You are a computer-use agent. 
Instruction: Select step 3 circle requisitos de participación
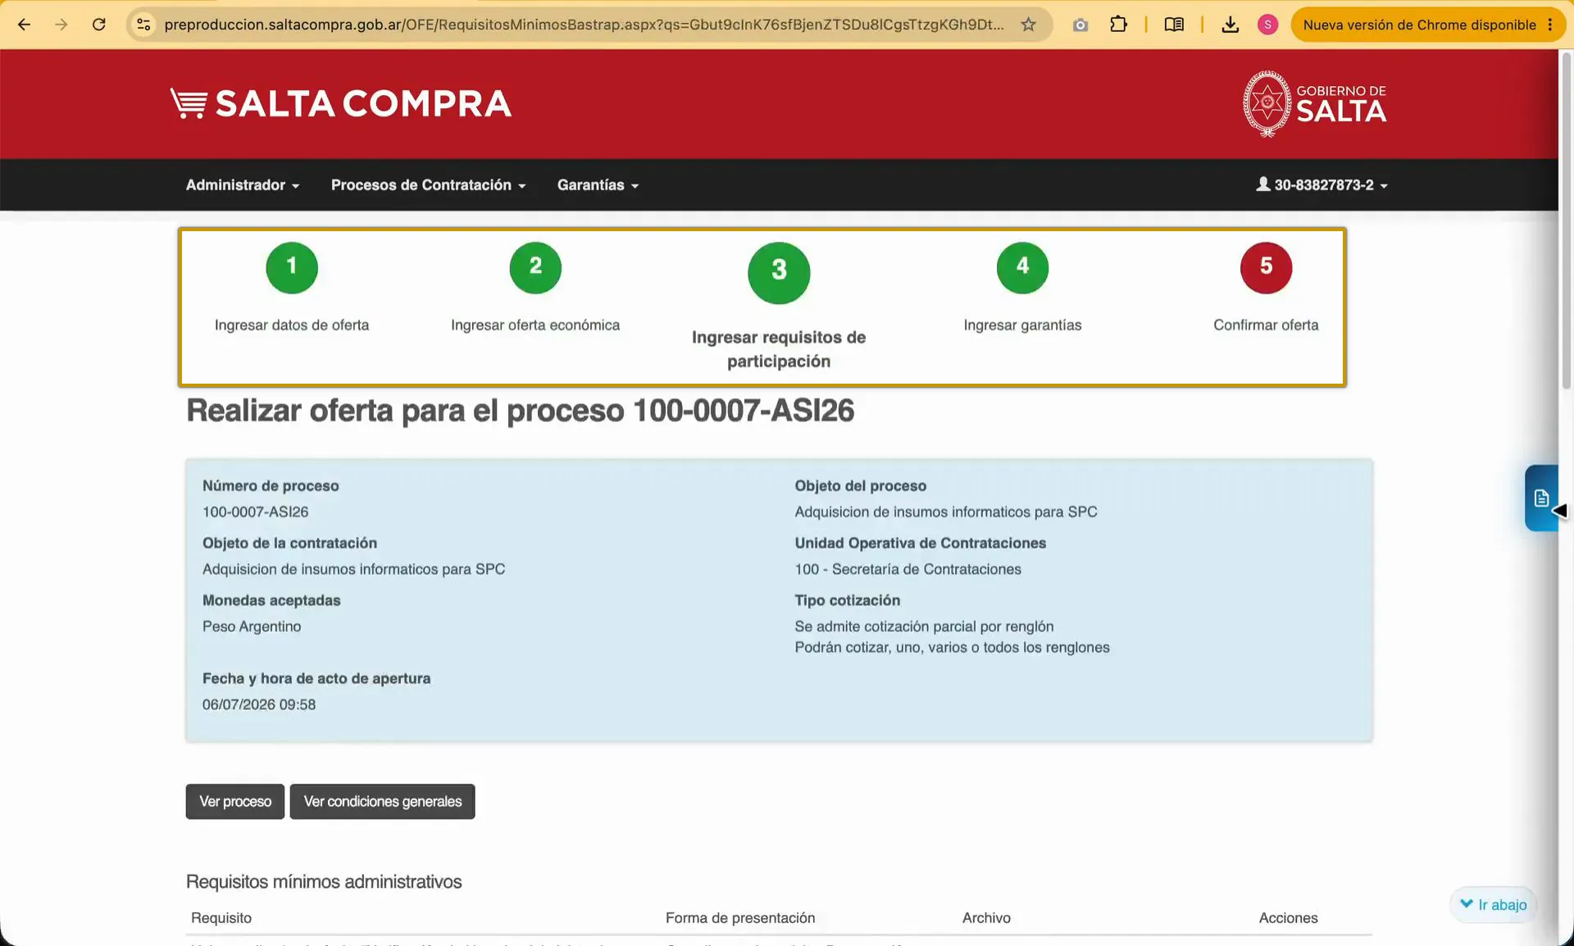779,272
